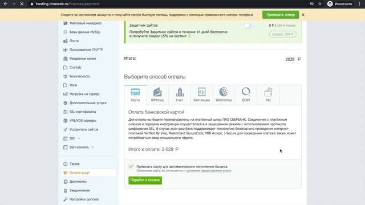Viewport: 365px width, 205px height.
Task: Choose the Apple Pay payment tab
Action: tap(268, 95)
